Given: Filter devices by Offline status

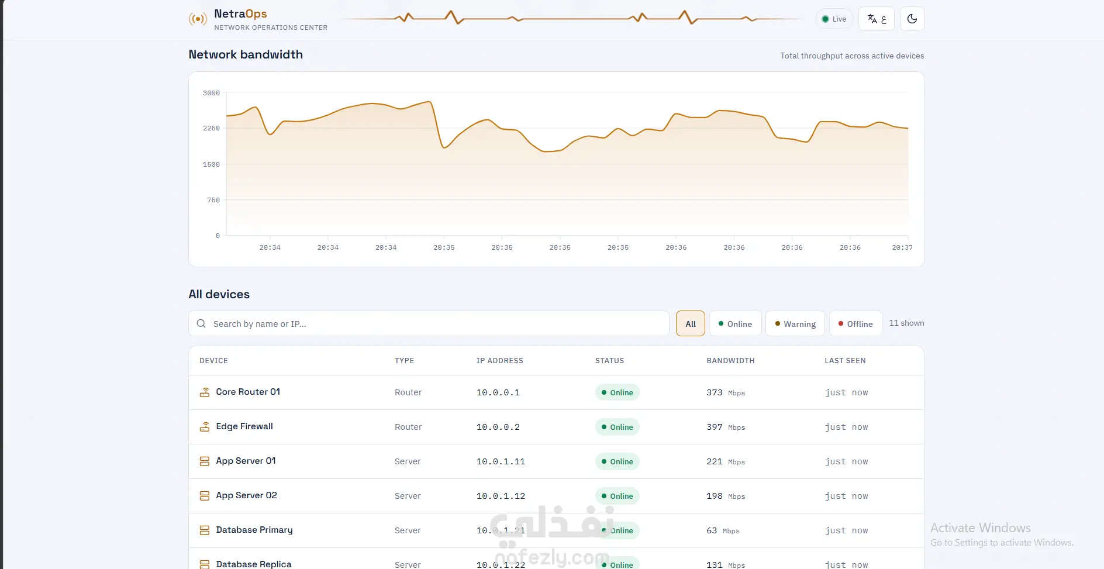Looking at the screenshot, I should pos(855,323).
